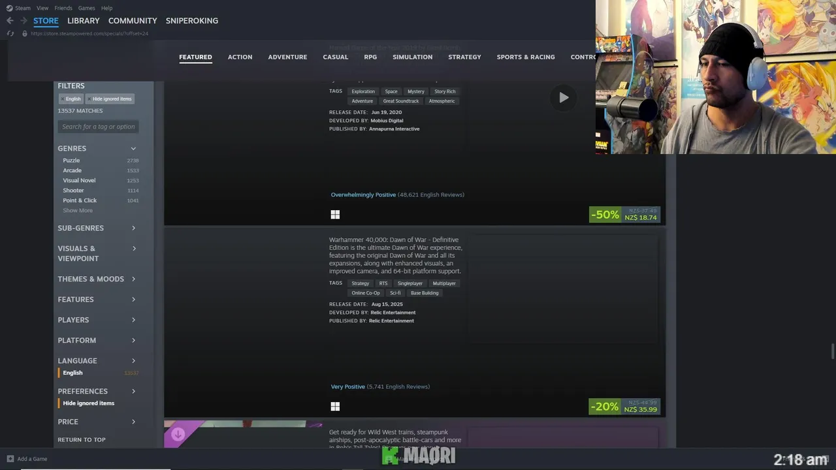
Task: Open publisher Annapurna Interactive link
Action: [394, 129]
